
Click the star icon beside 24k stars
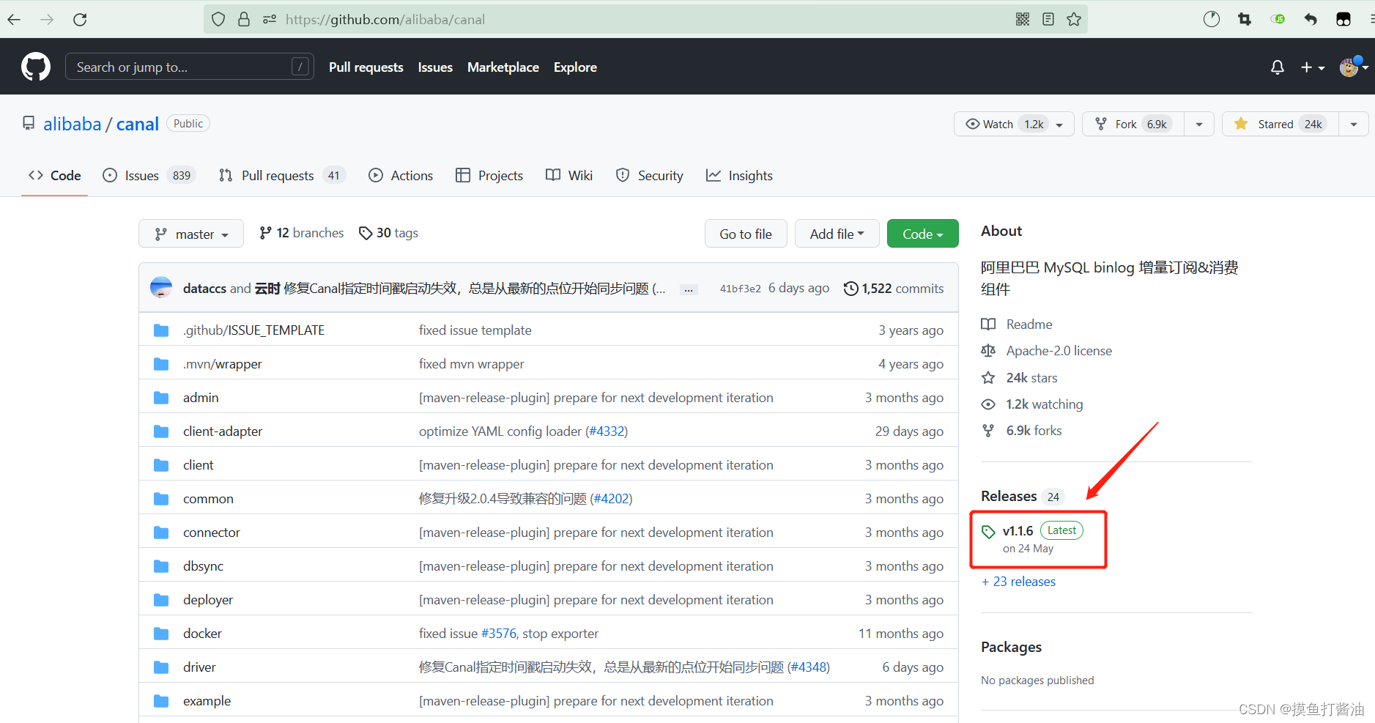click(x=988, y=378)
